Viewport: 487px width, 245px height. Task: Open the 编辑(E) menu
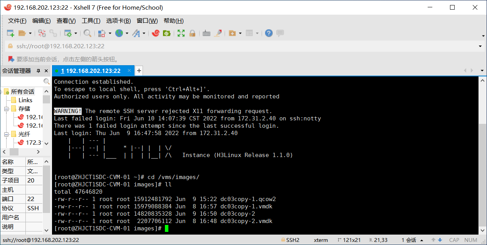pyautogui.click(x=42, y=21)
